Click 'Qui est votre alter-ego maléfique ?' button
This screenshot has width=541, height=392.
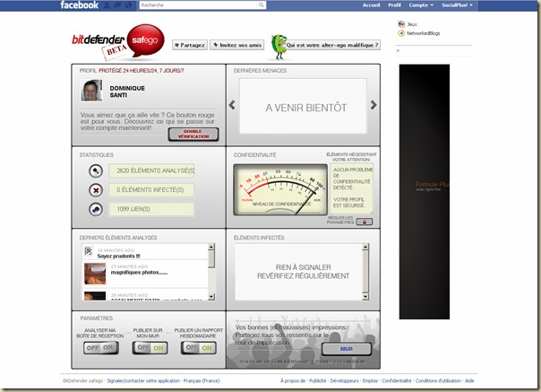tap(332, 45)
